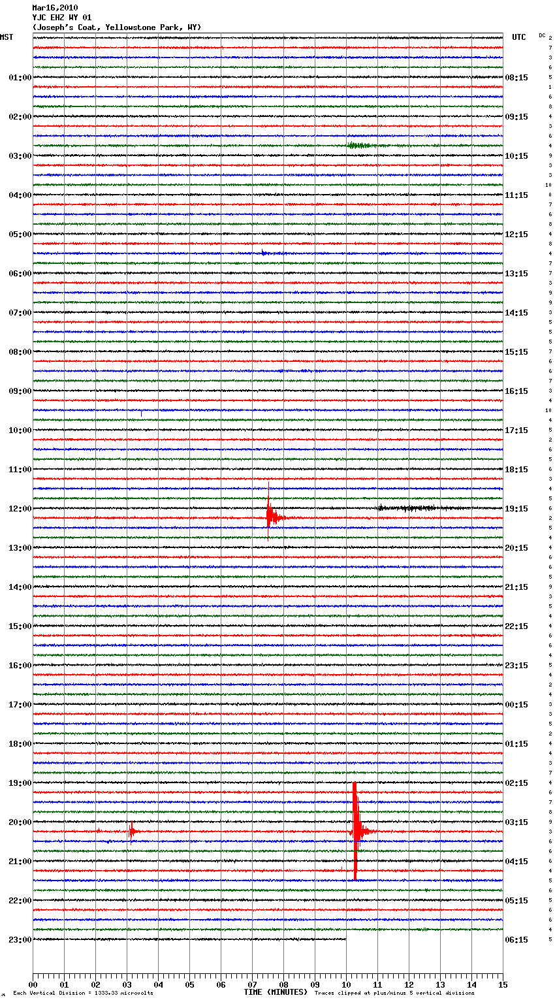Screen dimensions: 555x1002
Task: Click the 03:15 UTC time label
Action: click(516, 822)
